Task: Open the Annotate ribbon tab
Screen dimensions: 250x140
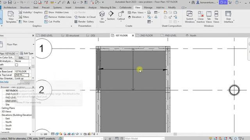Action: click(x=80, y=7)
